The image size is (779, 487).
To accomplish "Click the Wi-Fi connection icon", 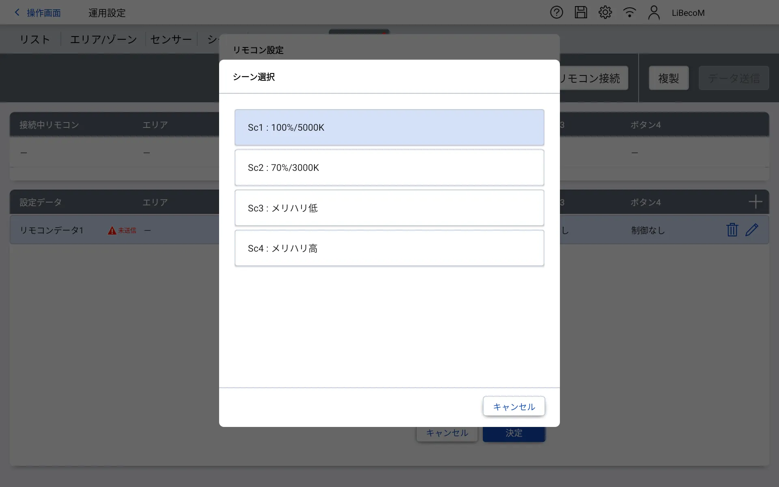I will (629, 13).
